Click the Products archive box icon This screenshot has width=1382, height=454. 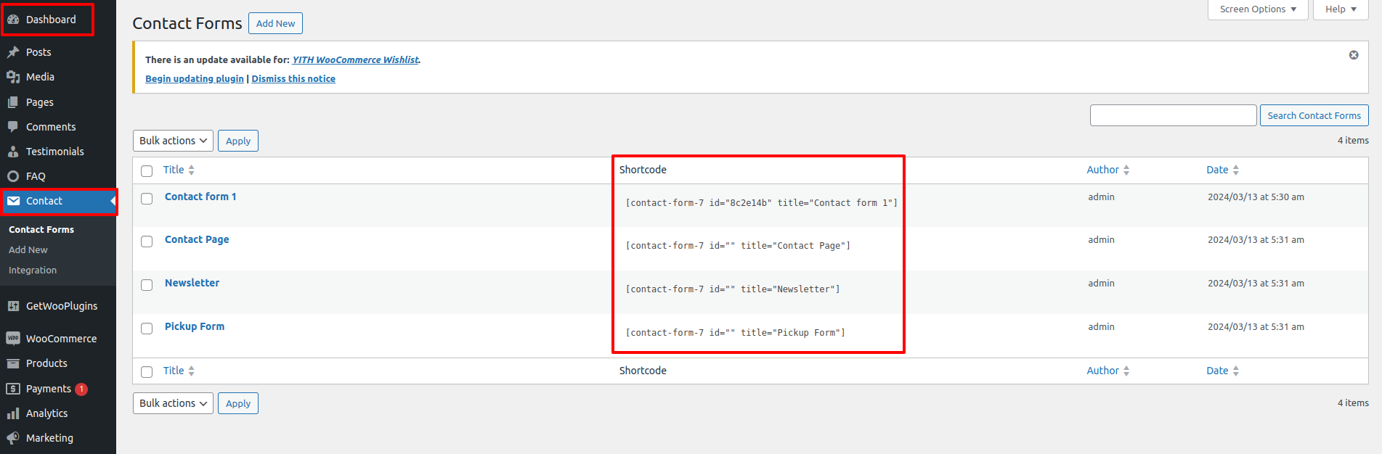(13, 363)
